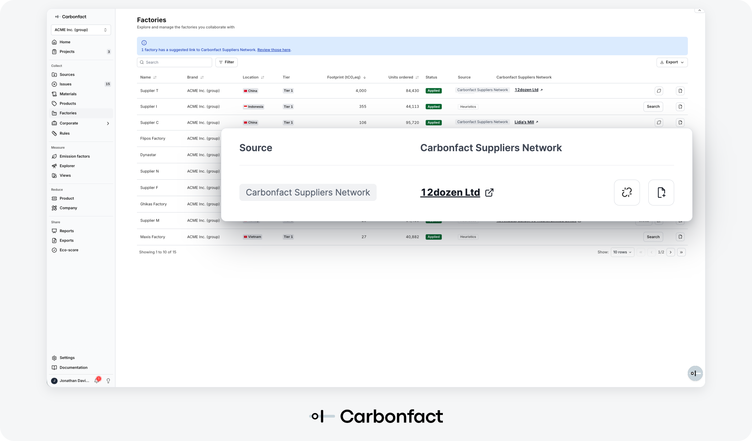Click Search button in Maxis Factory row
Viewport: 752px width, 441px height.
[653, 237]
